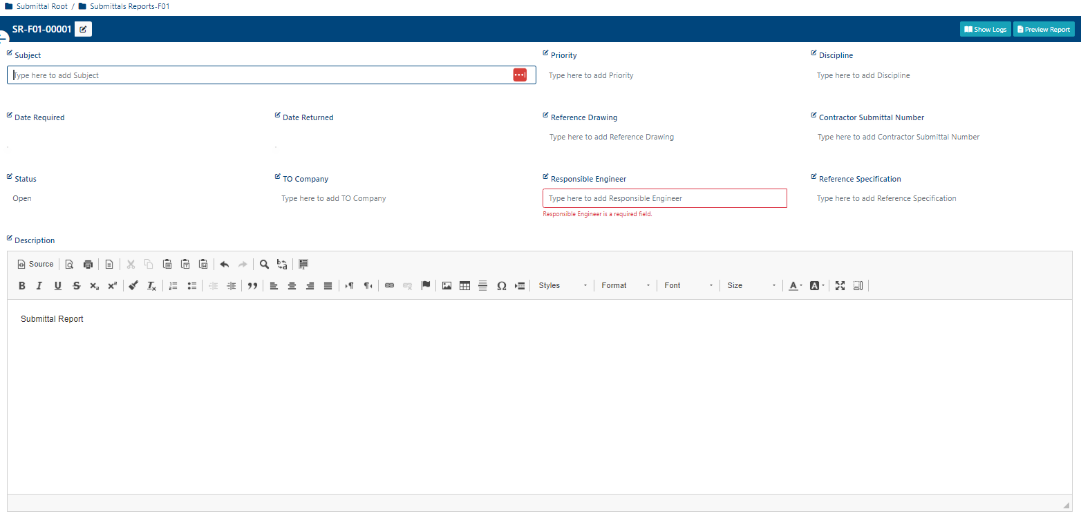This screenshot has width=1081, height=518.
Task: Click the Remove Format icon
Action: click(x=151, y=285)
